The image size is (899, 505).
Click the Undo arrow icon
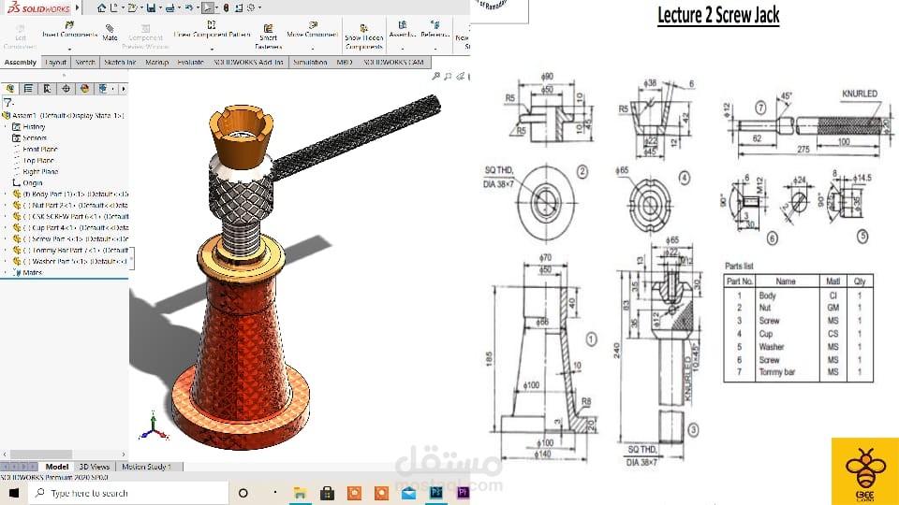click(189, 7)
